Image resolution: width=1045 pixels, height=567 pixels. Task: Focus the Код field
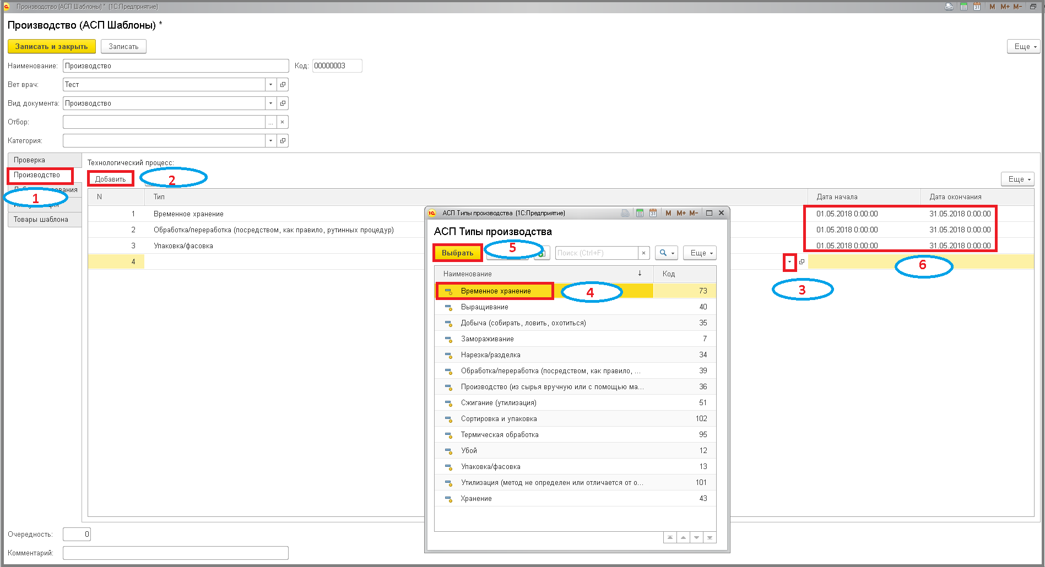click(337, 66)
